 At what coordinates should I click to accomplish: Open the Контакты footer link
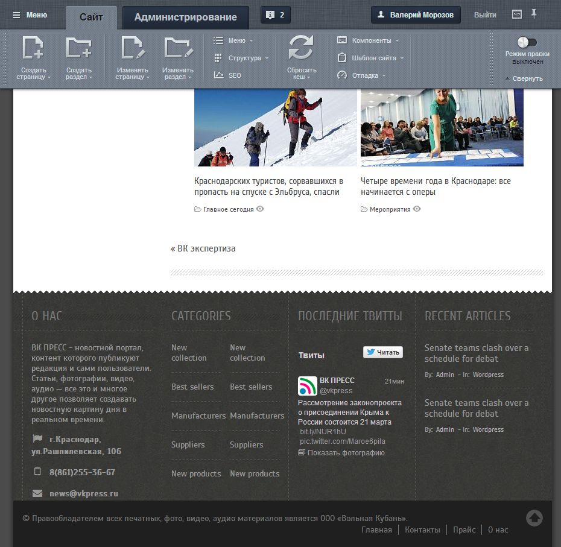pyautogui.click(x=422, y=530)
